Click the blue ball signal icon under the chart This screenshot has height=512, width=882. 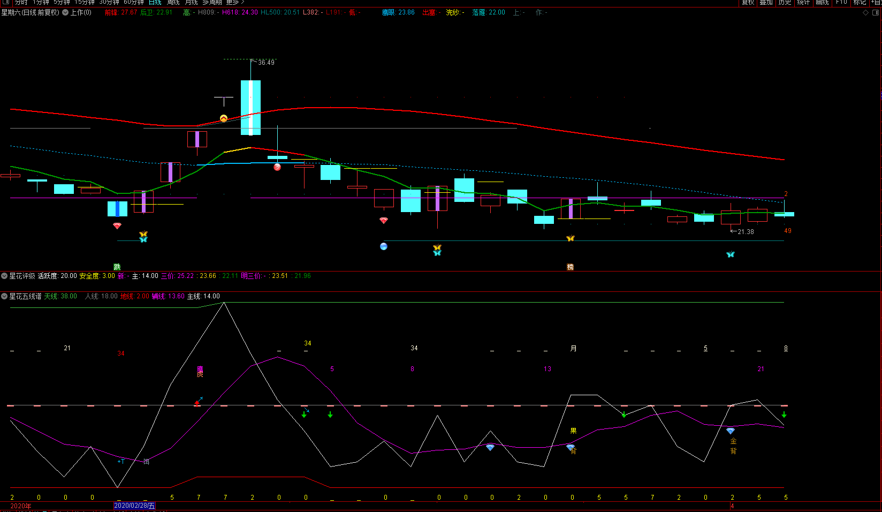point(383,246)
